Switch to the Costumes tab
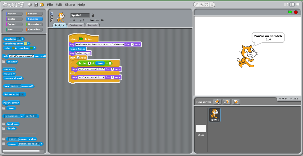The height and width of the screenshot is (156, 303). tap(76, 25)
